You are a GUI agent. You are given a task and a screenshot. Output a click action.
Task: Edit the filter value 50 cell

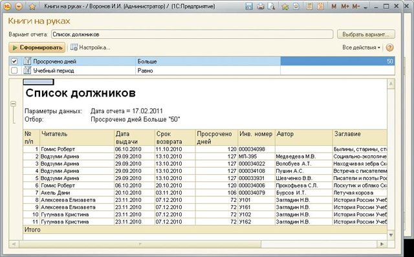point(338,61)
